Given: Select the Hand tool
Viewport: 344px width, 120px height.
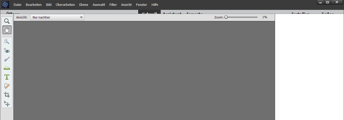Looking at the screenshot, I should tap(7, 30).
